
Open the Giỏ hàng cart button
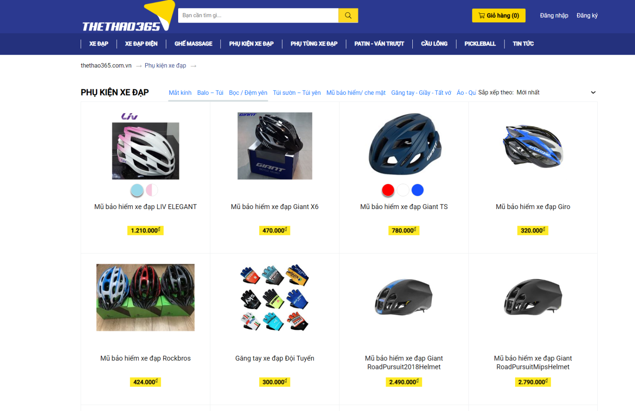(498, 15)
